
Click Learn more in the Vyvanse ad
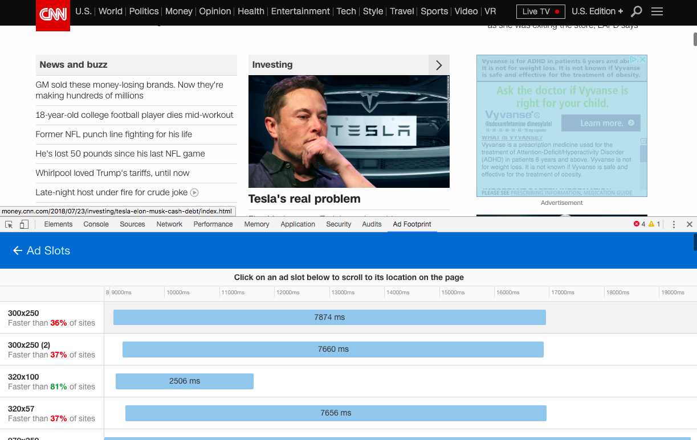pos(601,123)
